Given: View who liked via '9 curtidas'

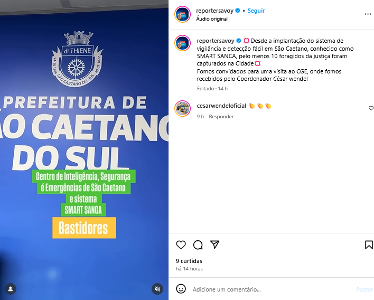Looking at the screenshot, I should (189, 261).
